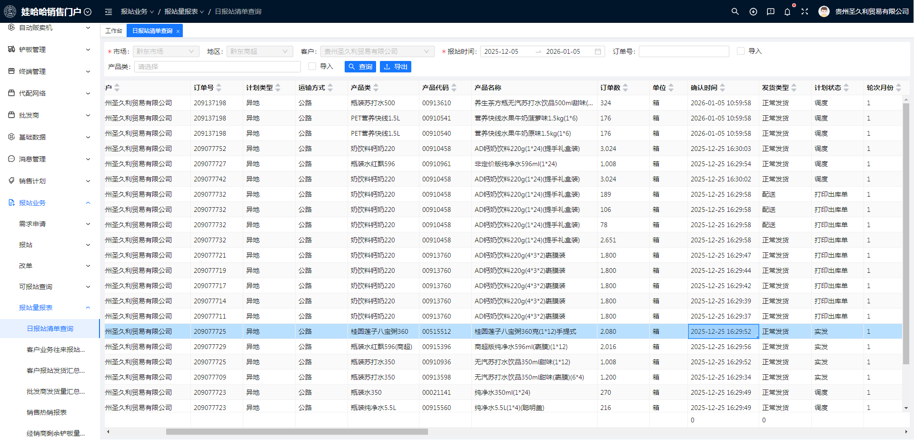Image resolution: width=914 pixels, height=440 pixels.
Task: Check the 导入 checkbox next to 产品类
Action: coord(312,66)
